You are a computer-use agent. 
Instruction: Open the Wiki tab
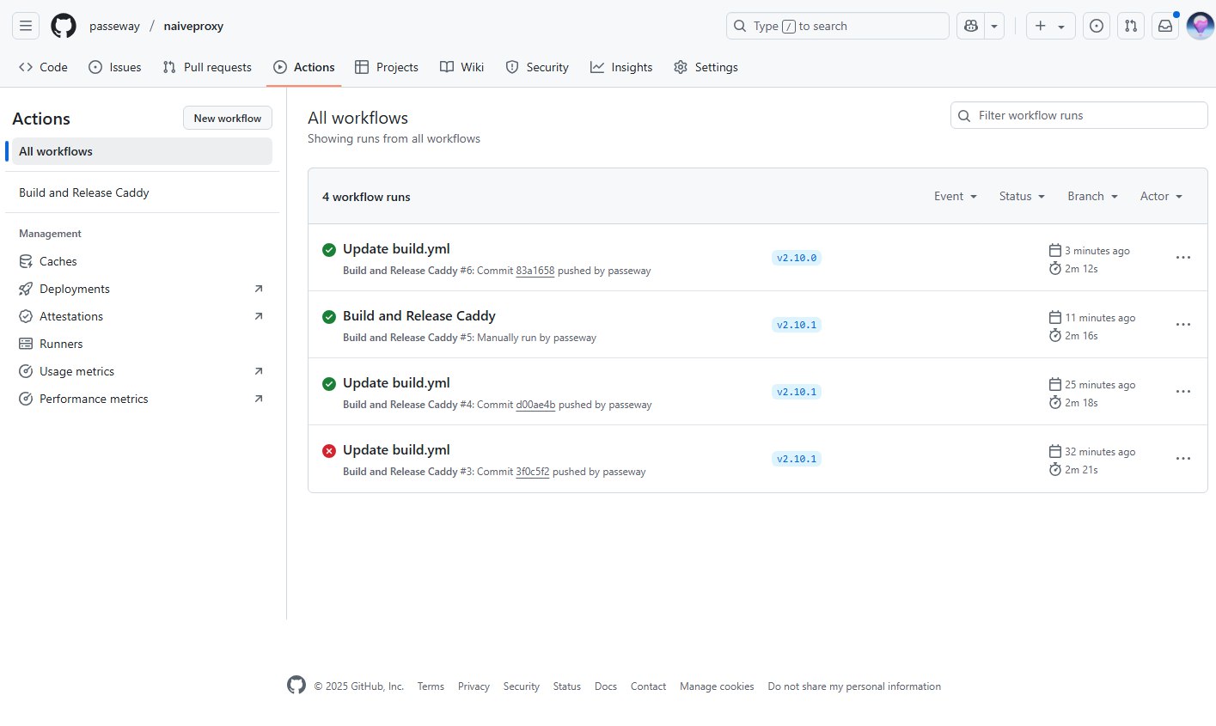(x=461, y=67)
